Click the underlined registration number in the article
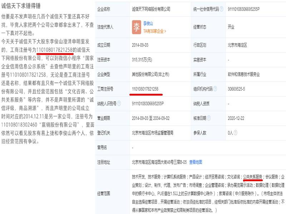Image resolution: width=286 pixels, height=214 pixels. [55, 50]
